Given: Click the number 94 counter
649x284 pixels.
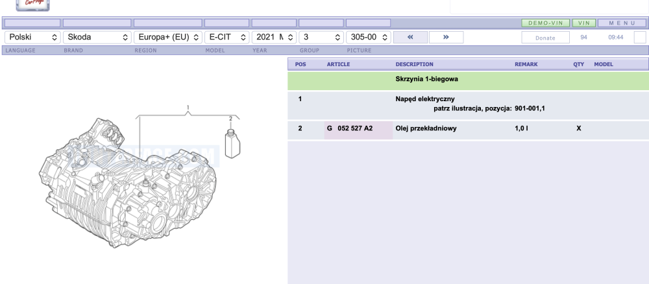Looking at the screenshot, I should click(x=583, y=38).
